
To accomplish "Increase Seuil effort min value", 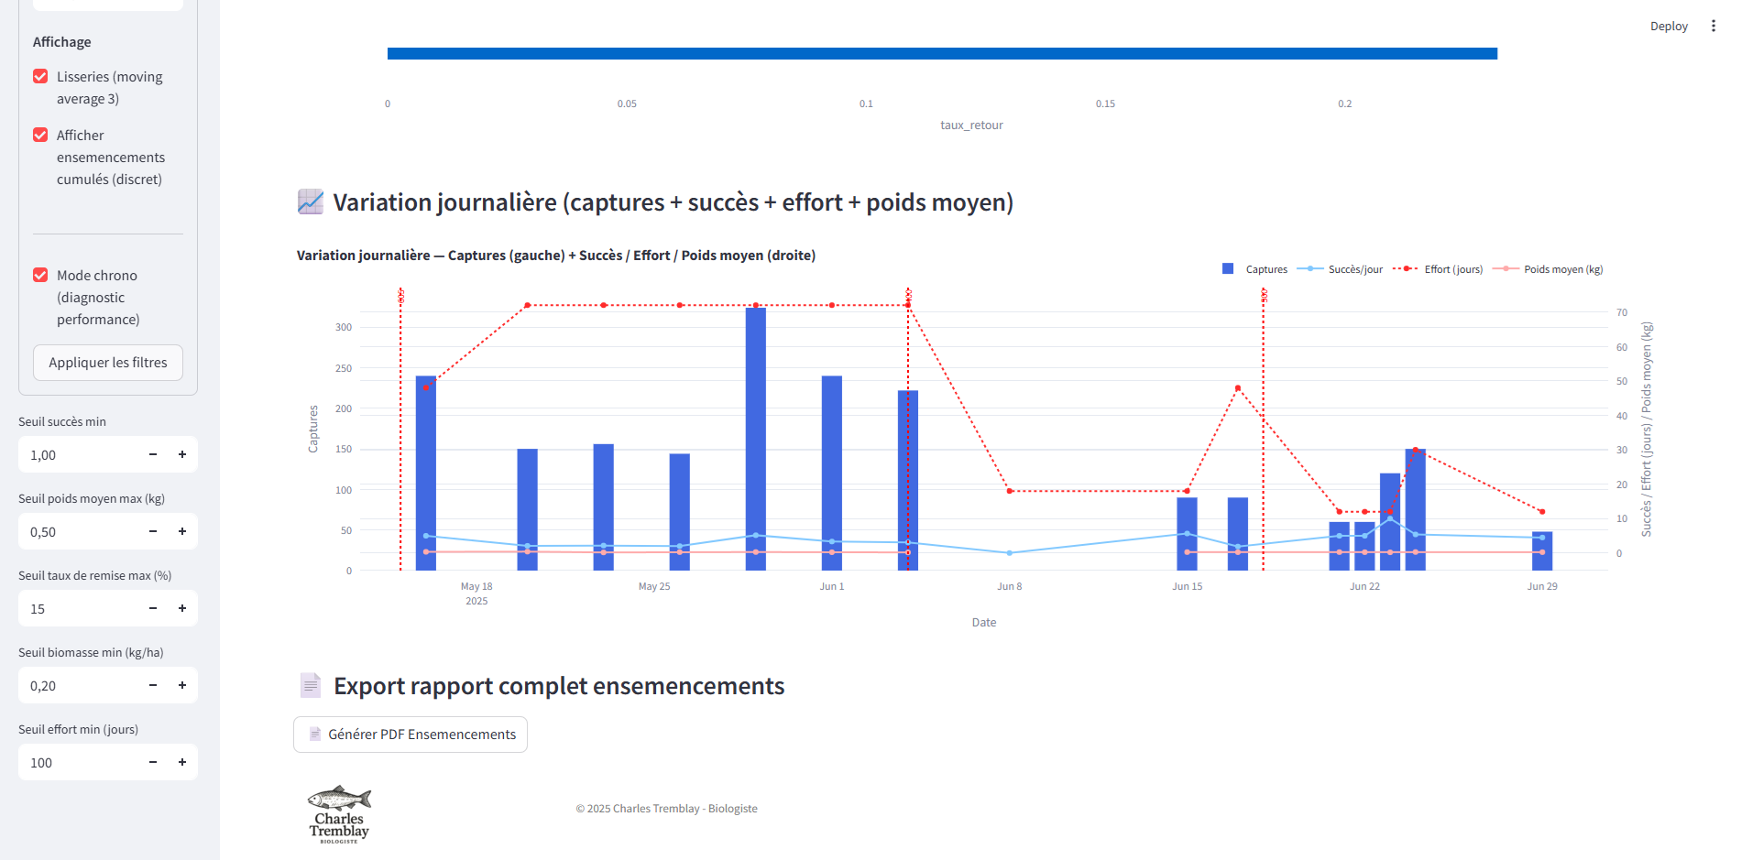I will [182, 763].
